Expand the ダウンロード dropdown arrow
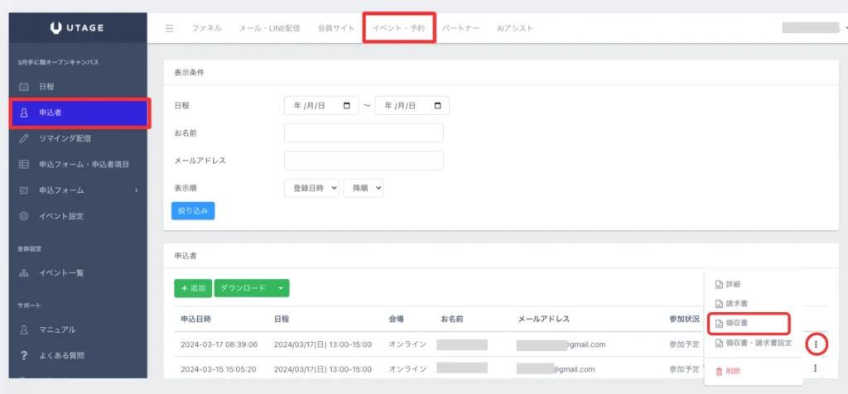 tap(281, 288)
